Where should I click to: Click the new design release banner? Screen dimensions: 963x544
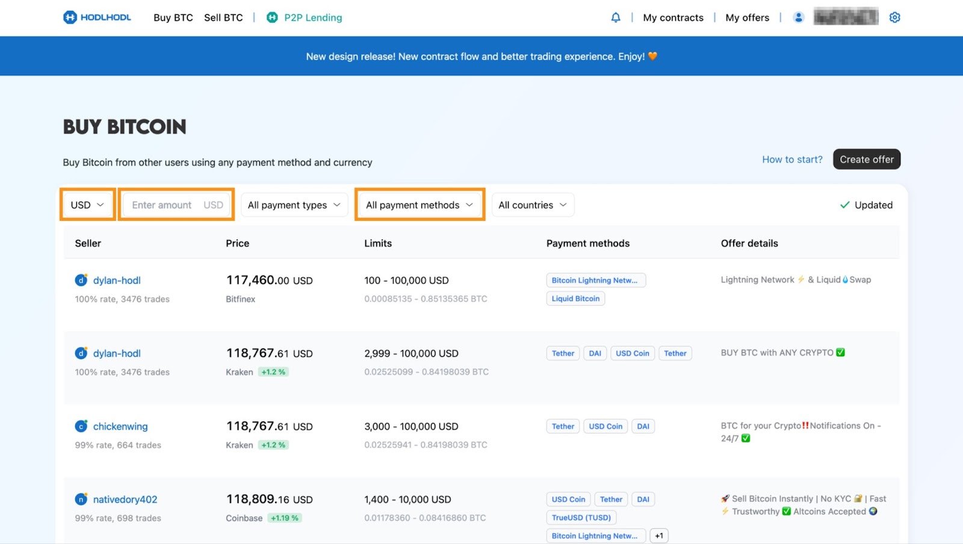(x=482, y=56)
